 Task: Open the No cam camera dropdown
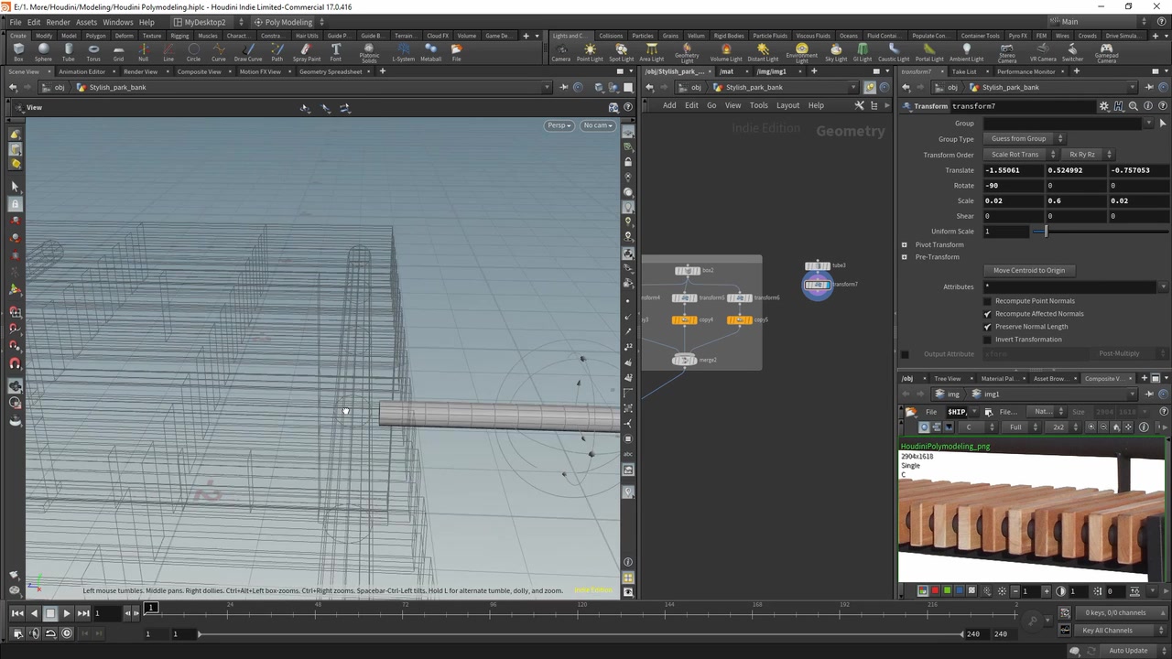(598, 125)
